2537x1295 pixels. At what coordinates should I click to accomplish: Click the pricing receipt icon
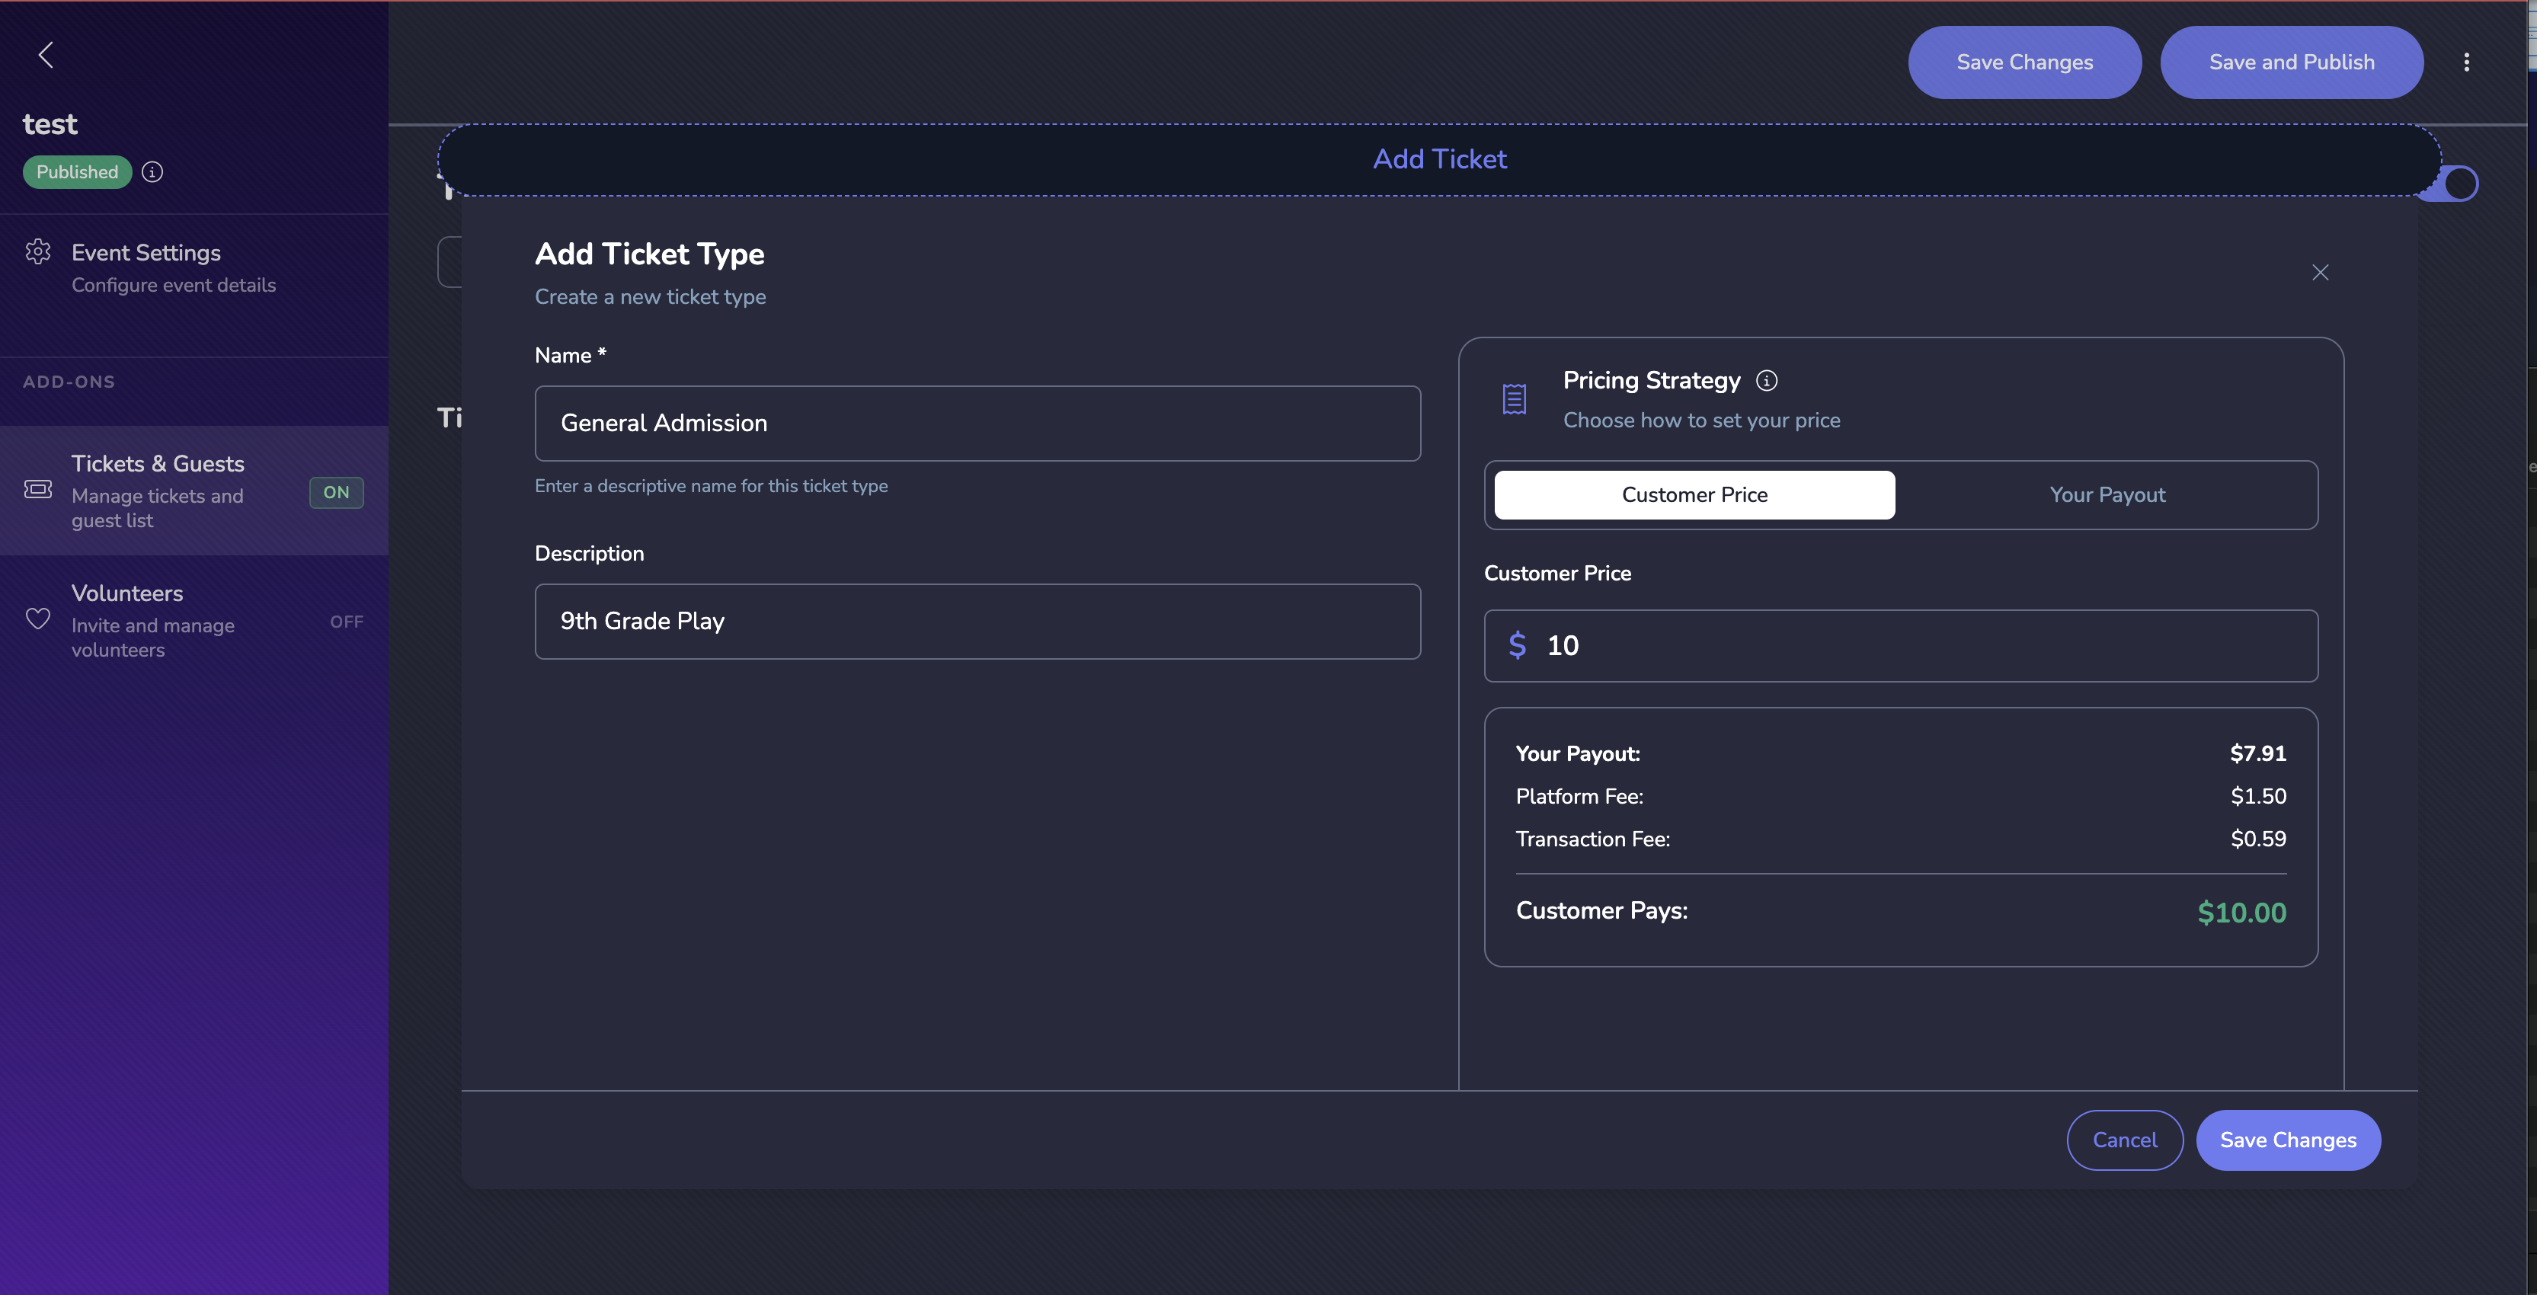(x=1514, y=399)
